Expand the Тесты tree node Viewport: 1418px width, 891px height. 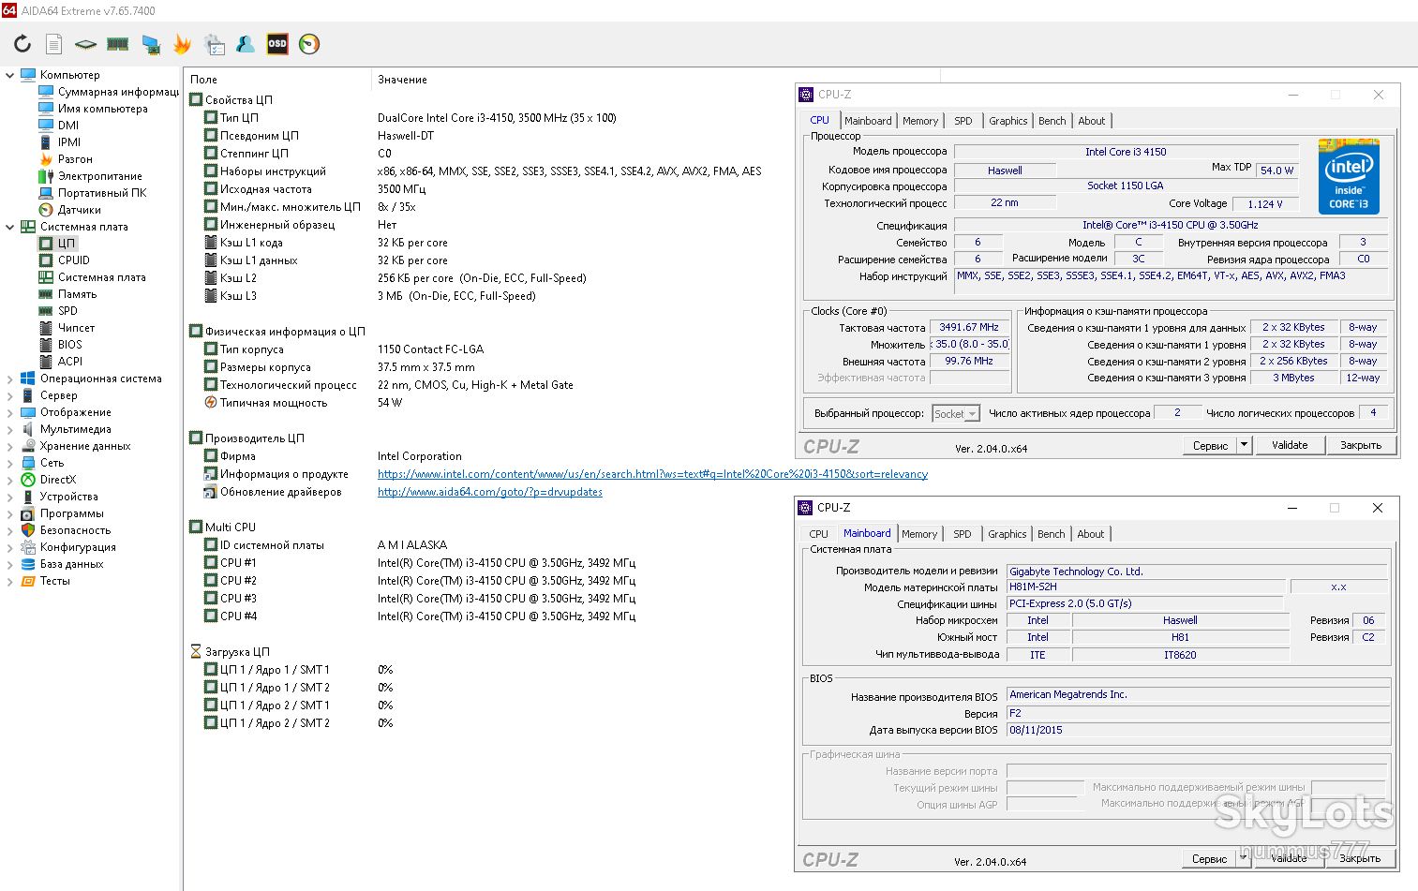(x=10, y=581)
